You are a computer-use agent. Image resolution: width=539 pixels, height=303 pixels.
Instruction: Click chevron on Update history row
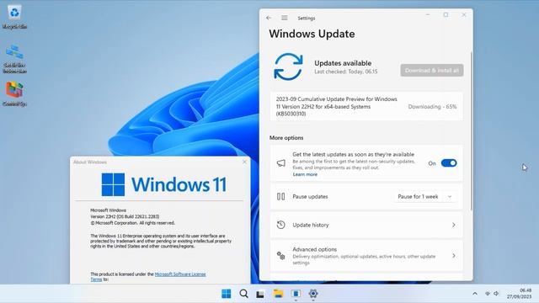click(x=454, y=225)
